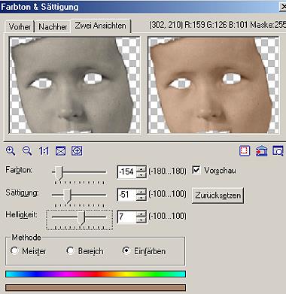Click the fit-to-window preview icon
The image size is (286, 294).
(60, 151)
